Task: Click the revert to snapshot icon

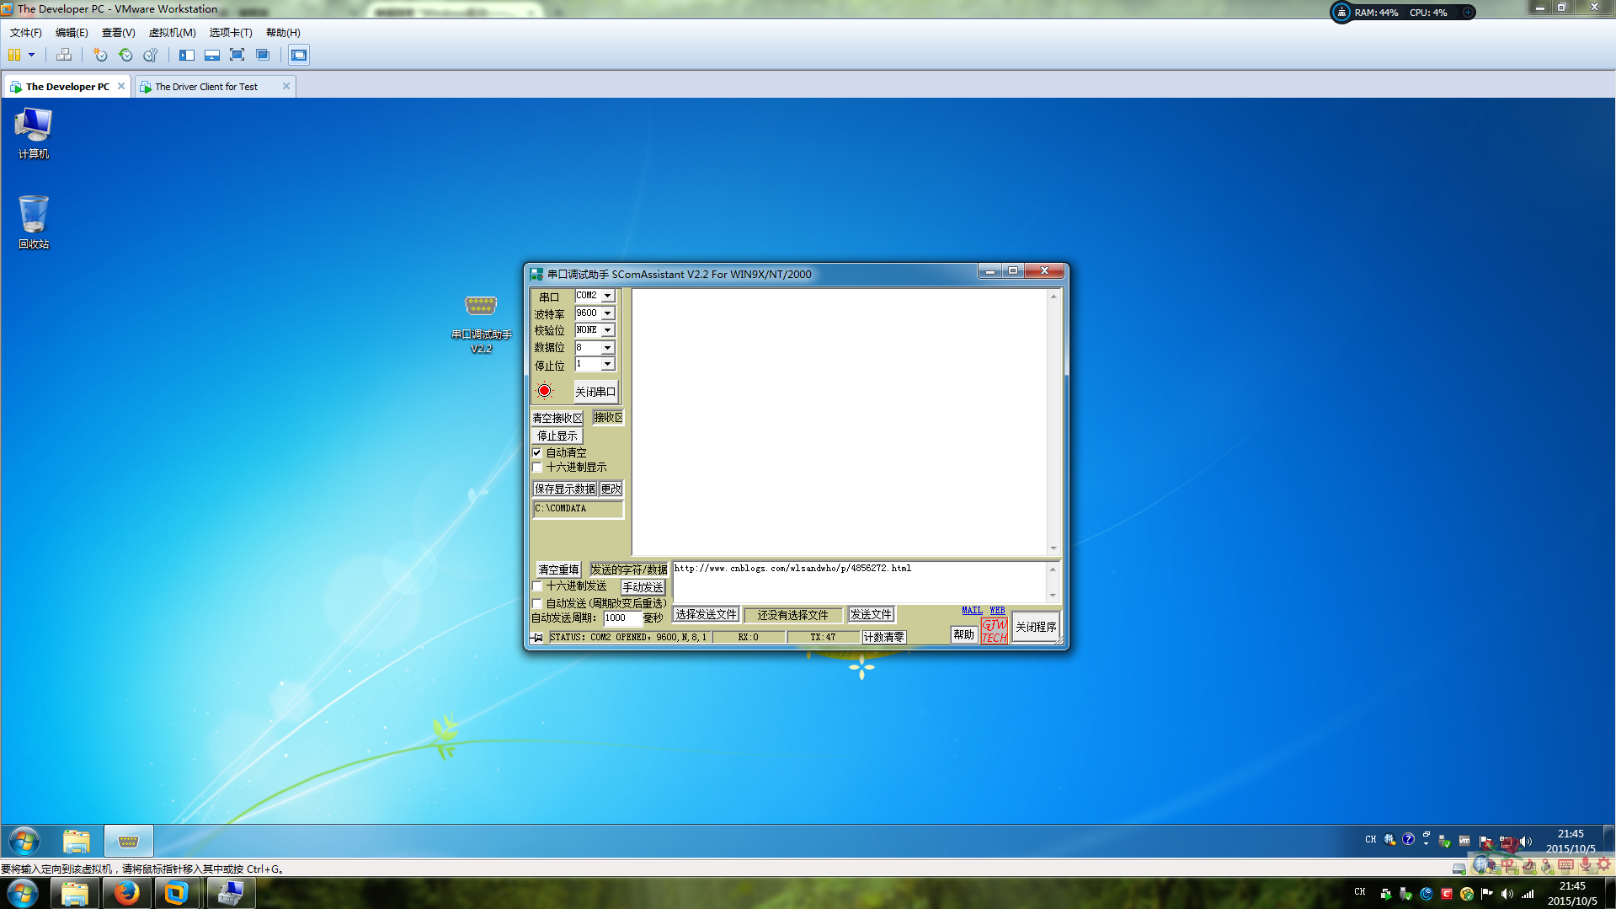Action: (x=125, y=55)
